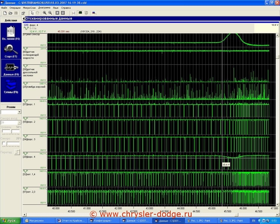280x224 pixels.
Task: Adjust the Уровень 50% slider
Action: coord(11,132)
